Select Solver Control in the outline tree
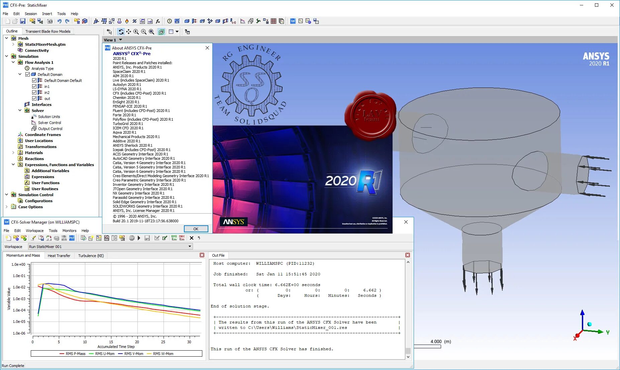The image size is (620, 370). pos(49,123)
